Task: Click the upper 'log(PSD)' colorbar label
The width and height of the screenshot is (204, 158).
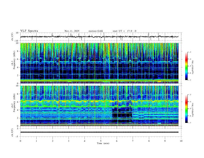Action: 193,67
